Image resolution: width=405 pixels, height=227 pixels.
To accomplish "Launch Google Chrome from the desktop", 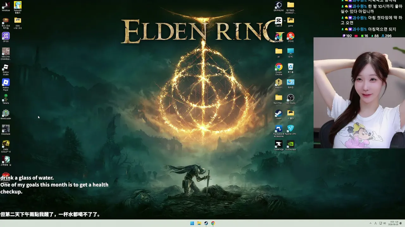I will [279, 69].
